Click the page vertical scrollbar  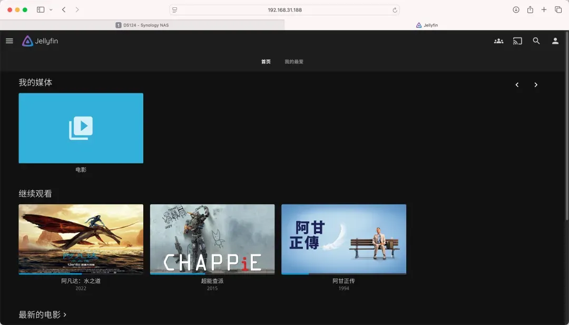pyautogui.click(x=567, y=126)
